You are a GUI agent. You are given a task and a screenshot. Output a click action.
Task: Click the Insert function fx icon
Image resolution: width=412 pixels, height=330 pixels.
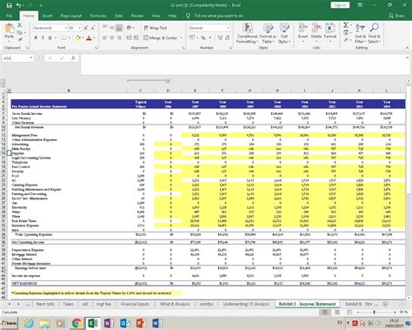point(73,58)
